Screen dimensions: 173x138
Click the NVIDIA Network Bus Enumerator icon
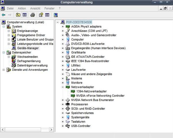(x=68, y=100)
